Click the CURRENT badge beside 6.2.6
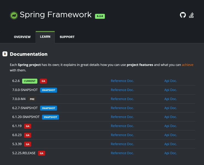This screenshot has width=204, height=165. pyautogui.click(x=30, y=81)
